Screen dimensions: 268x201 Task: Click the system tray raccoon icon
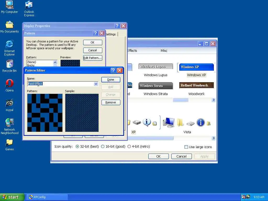[x=248, y=197]
